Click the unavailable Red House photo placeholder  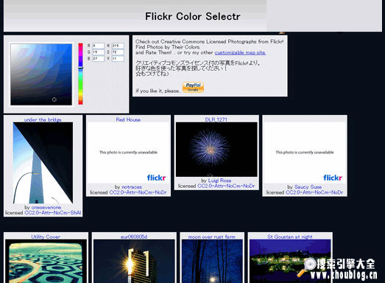(x=128, y=153)
